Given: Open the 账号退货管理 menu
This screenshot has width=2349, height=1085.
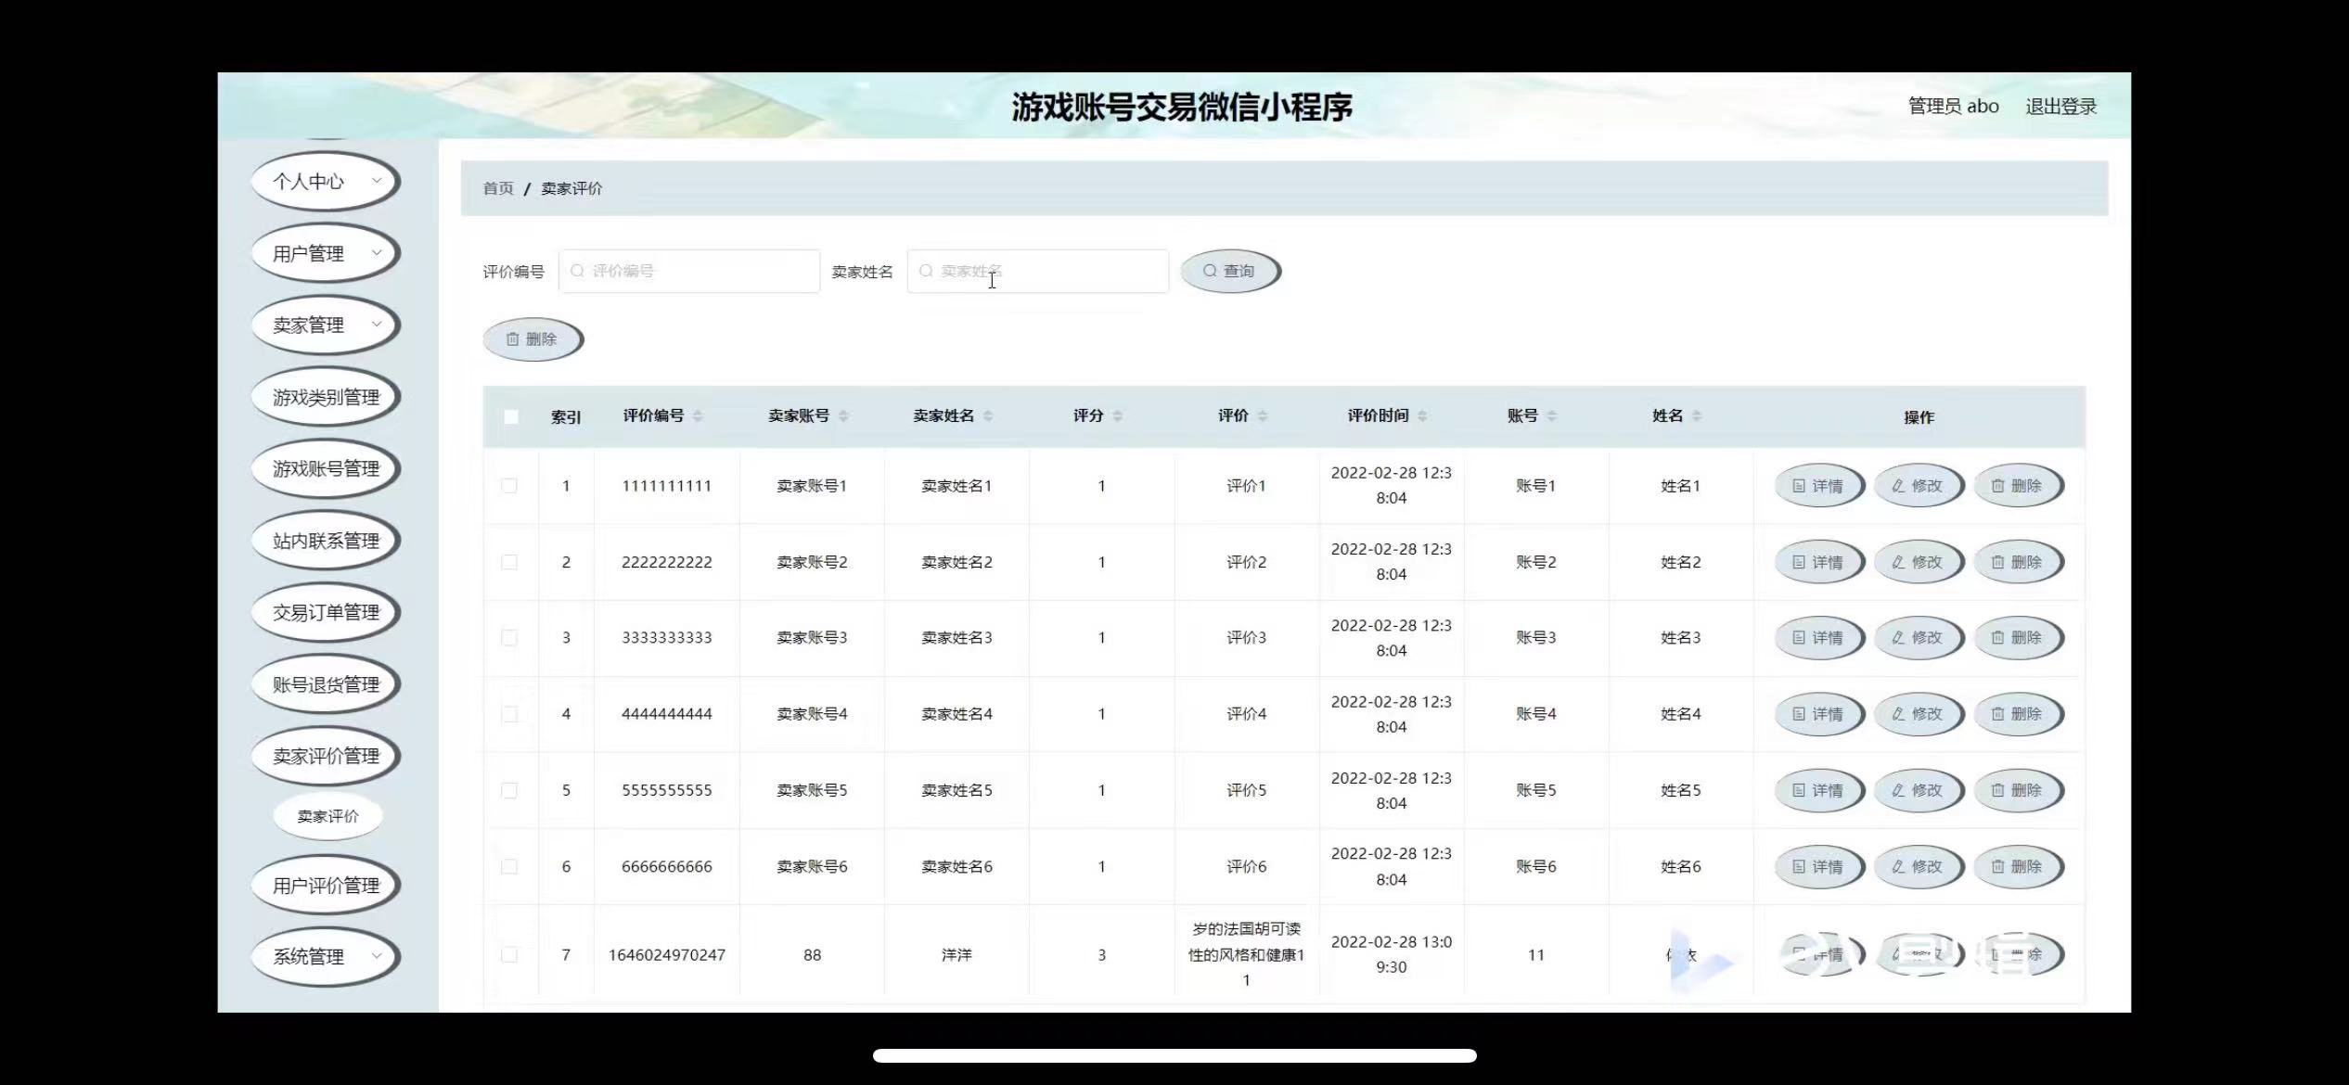Looking at the screenshot, I should tap(325, 684).
